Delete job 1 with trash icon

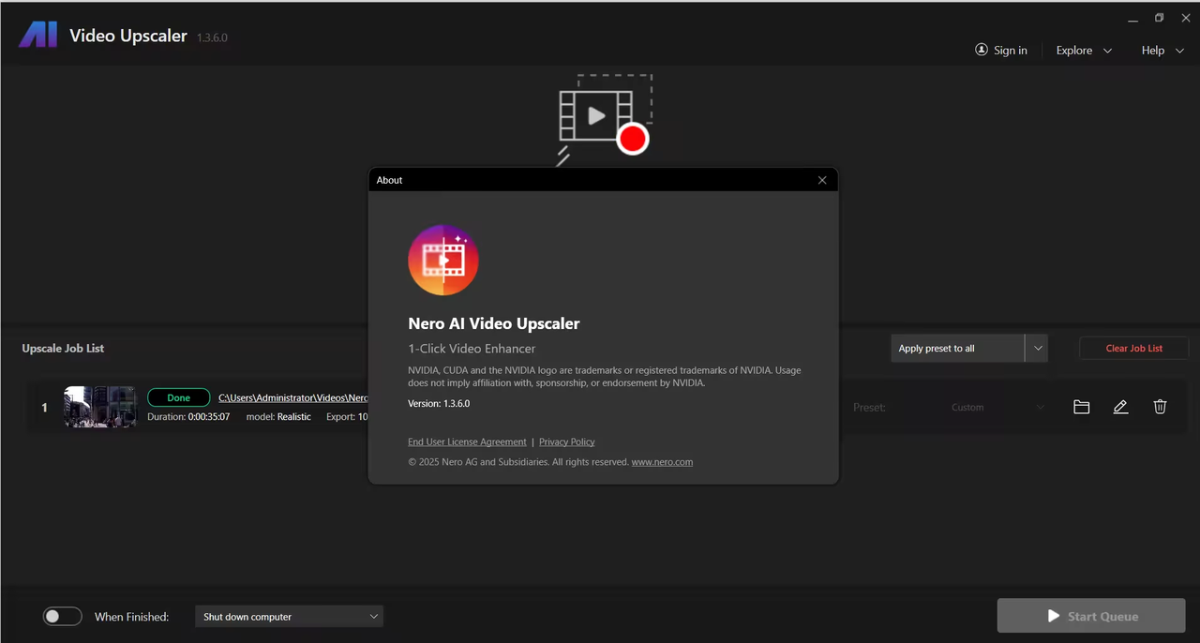click(1160, 407)
